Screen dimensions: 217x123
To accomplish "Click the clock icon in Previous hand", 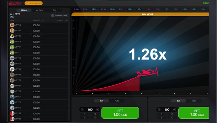I will tap(52, 16).
